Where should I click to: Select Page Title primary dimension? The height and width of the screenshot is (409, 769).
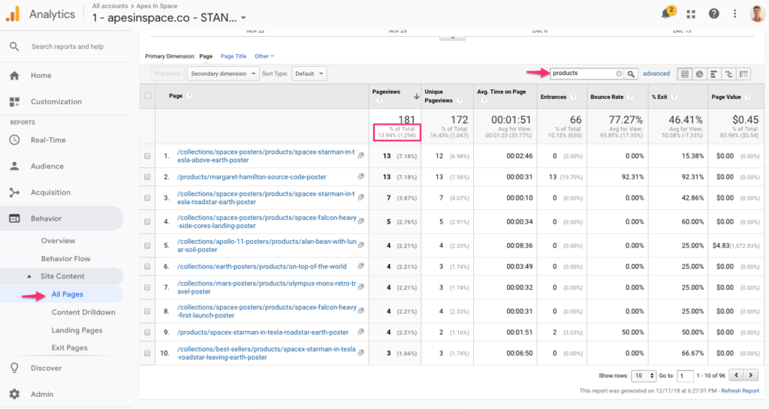click(x=234, y=56)
